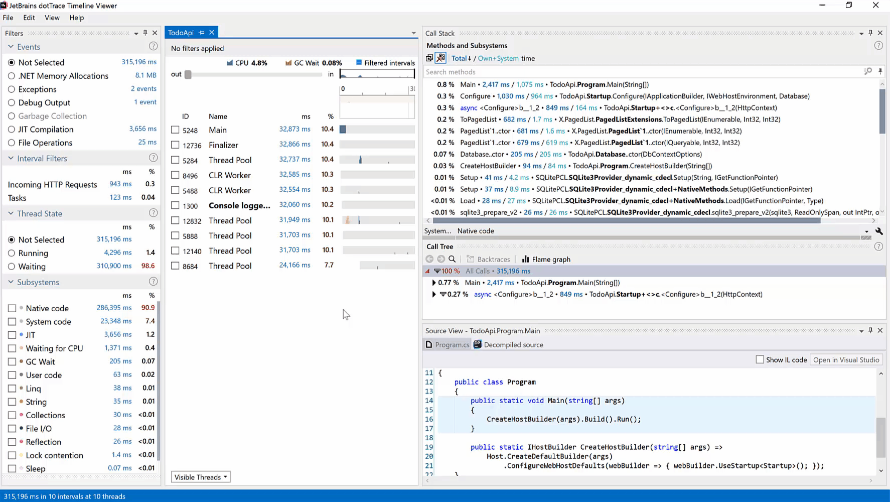The width and height of the screenshot is (890, 503).
Task: Click the Own+System time sort link
Action: pos(498,58)
